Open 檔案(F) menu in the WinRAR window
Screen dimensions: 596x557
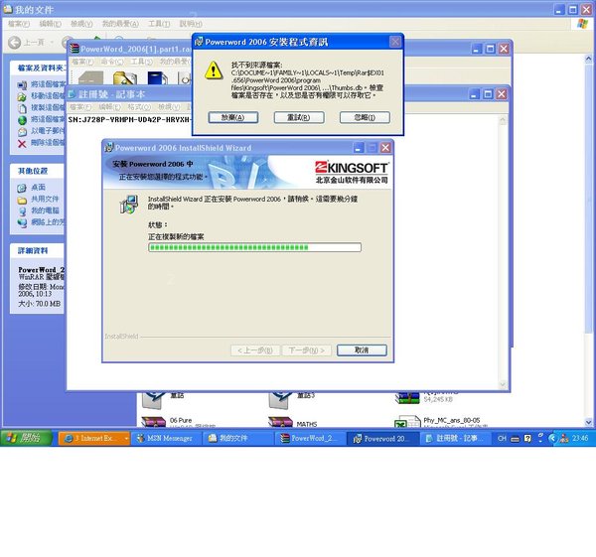82,62
